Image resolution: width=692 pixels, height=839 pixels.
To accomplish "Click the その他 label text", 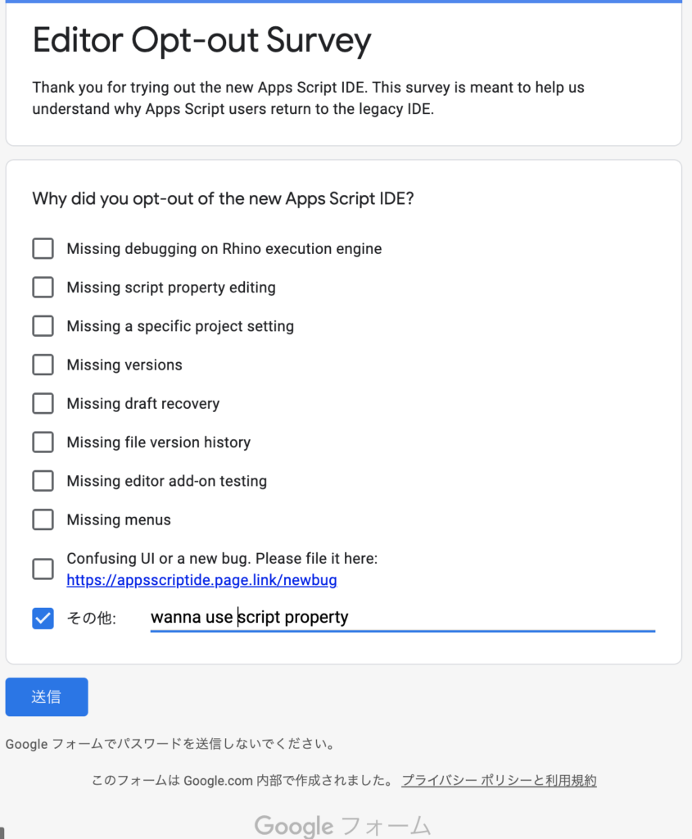I will pyautogui.click(x=91, y=618).
